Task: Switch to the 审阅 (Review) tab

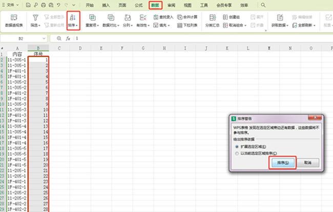Action: pyautogui.click(x=172, y=5)
